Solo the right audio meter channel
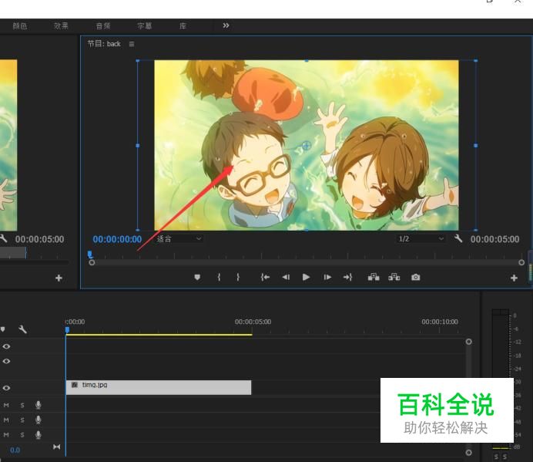Screen dimensions: 533x462 click(505, 457)
